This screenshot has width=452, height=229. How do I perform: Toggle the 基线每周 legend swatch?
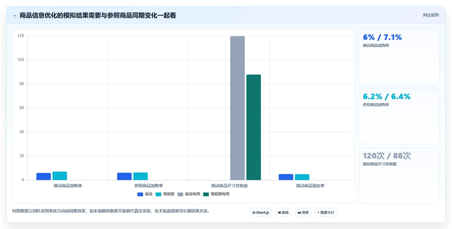[x=180, y=194]
